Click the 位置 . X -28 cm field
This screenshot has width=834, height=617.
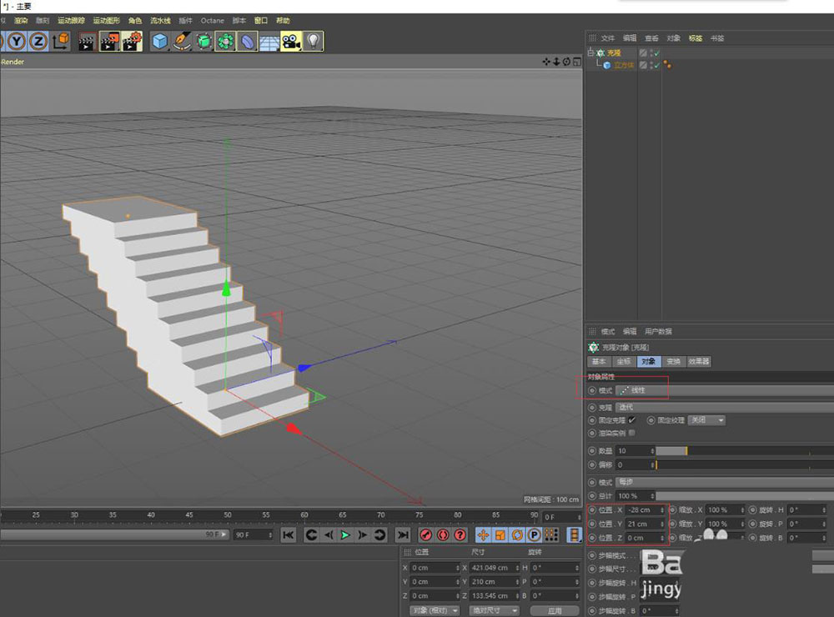646,509
